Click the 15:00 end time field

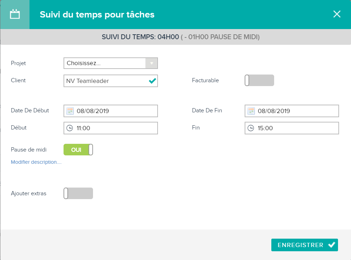[x=292, y=128]
